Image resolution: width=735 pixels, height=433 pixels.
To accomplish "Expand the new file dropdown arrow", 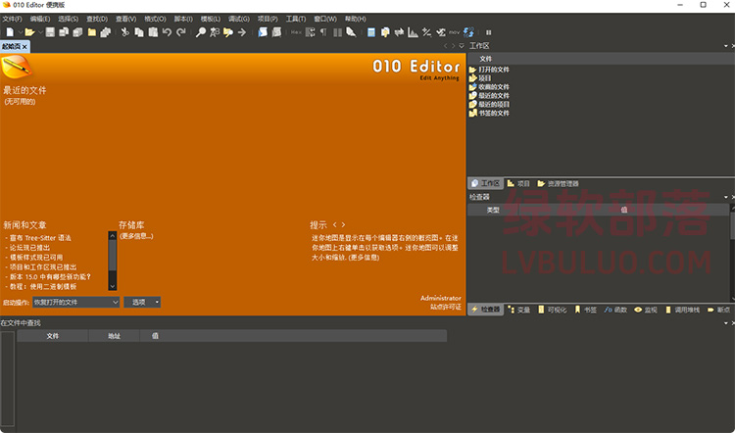I will click(21, 32).
